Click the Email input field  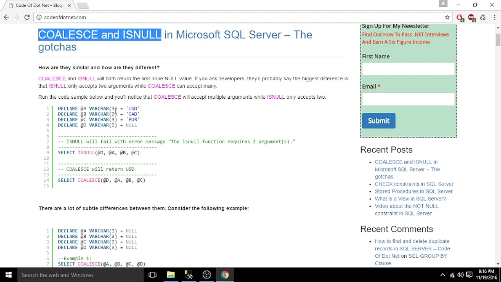[408, 99]
